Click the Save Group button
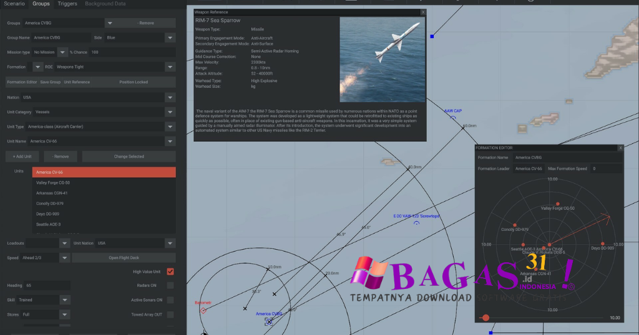 tap(50, 82)
